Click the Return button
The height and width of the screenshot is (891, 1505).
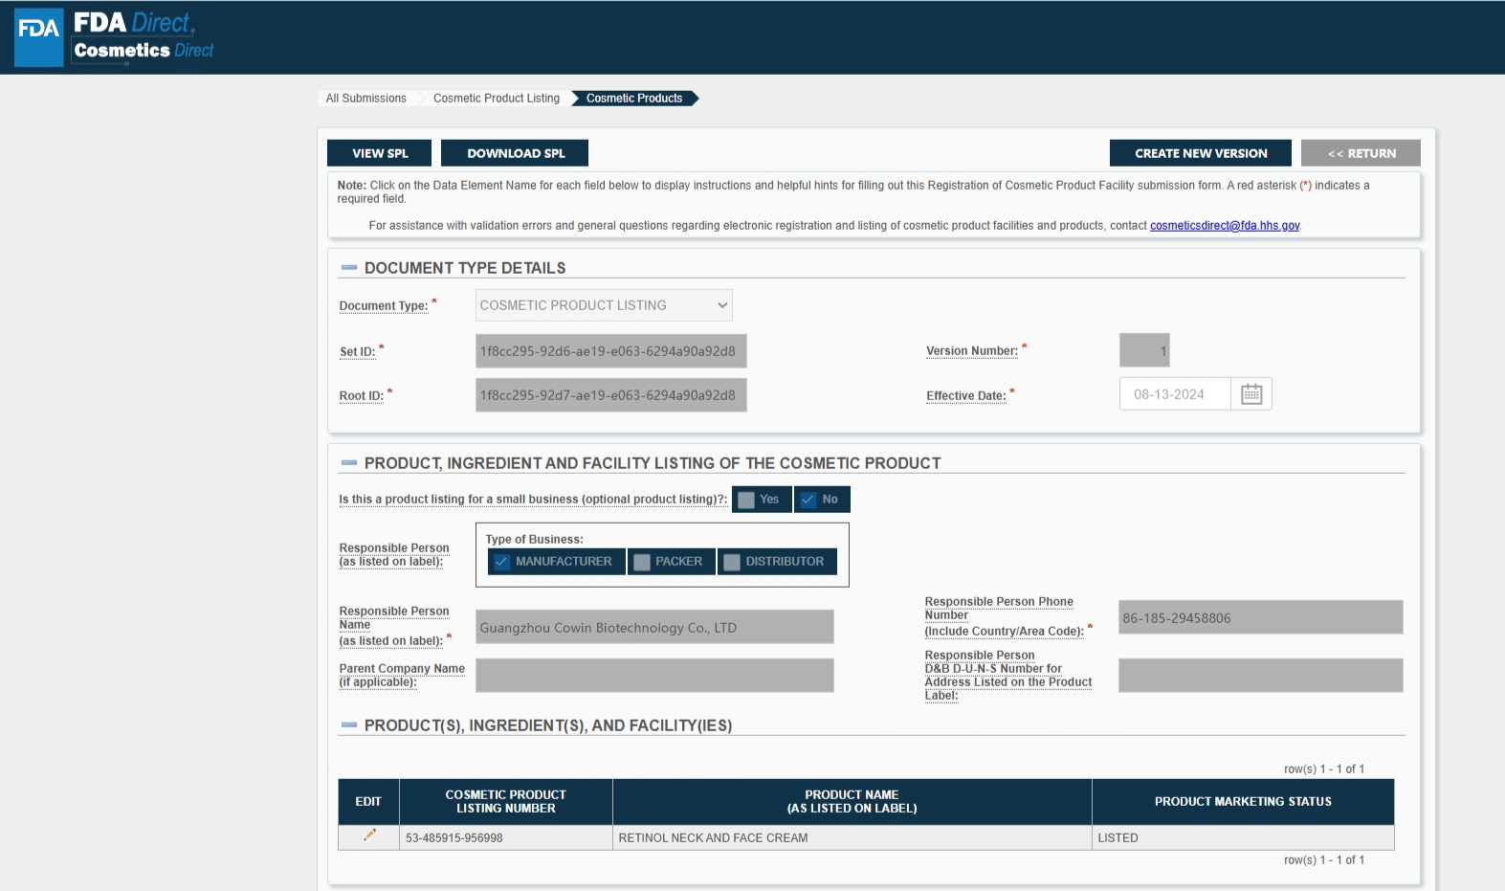[1361, 153]
